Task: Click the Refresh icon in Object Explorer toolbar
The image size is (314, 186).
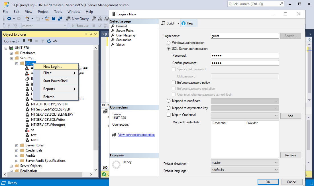Action: click(x=49, y=41)
